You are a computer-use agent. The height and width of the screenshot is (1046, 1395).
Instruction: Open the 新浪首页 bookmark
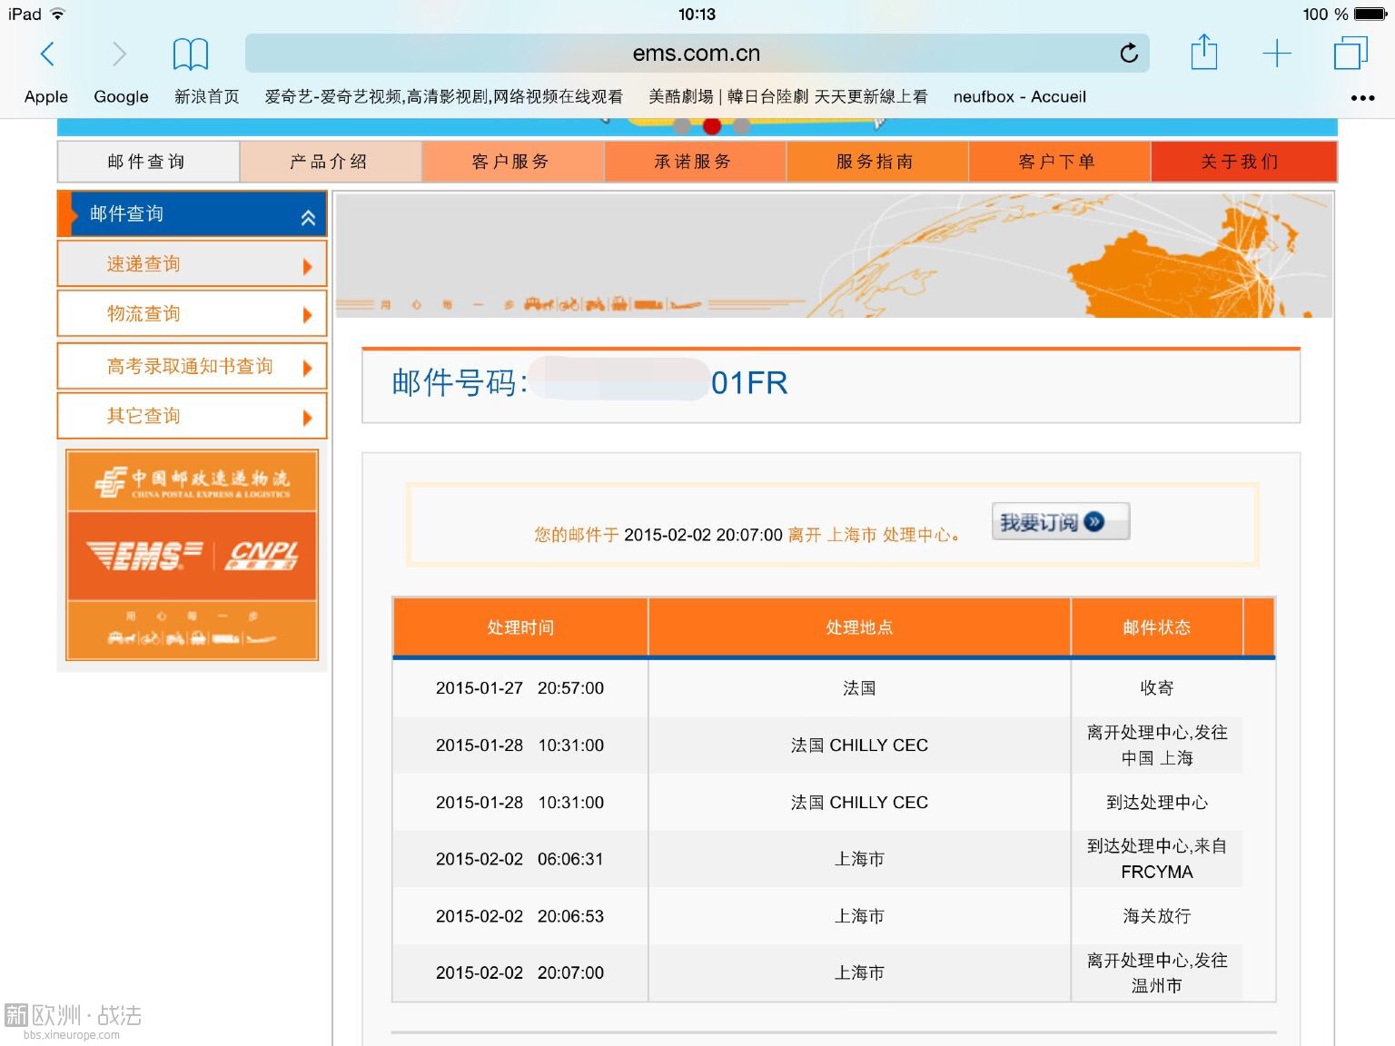pos(207,96)
